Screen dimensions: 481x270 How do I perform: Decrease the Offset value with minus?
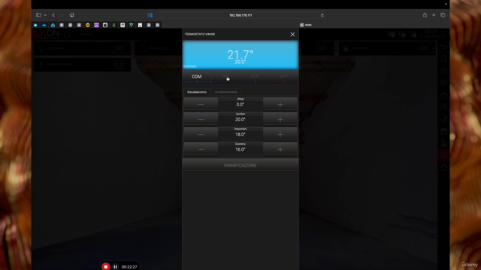[x=201, y=104]
